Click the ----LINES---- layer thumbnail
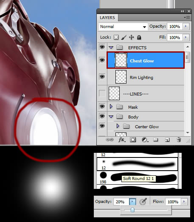 pos(114,93)
